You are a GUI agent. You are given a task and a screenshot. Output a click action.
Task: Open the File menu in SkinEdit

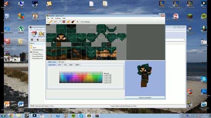48,18
